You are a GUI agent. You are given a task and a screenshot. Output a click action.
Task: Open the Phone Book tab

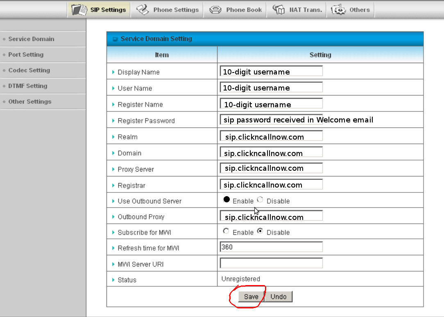pos(235,9)
